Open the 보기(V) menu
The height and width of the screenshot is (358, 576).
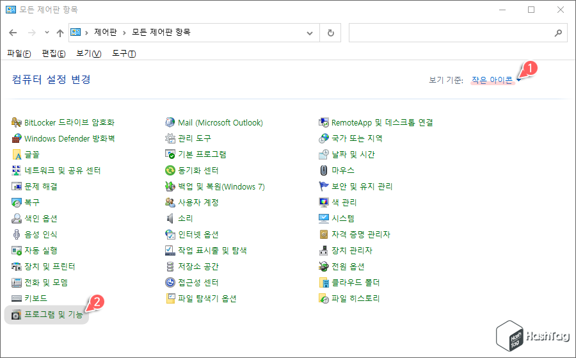pos(88,54)
